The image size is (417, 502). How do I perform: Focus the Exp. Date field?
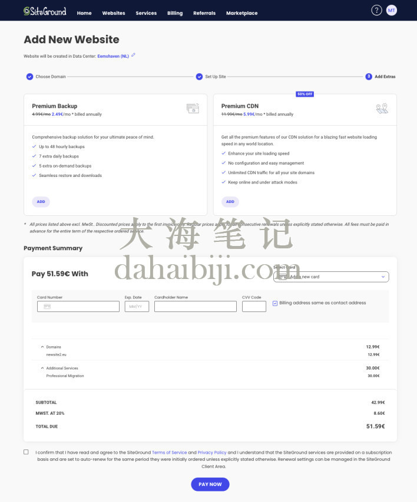pyautogui.click(x=137, y=306)
